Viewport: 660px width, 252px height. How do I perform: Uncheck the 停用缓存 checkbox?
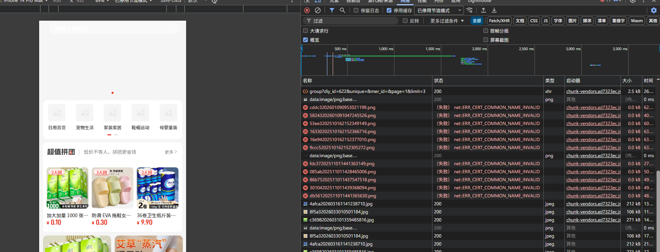point(389,11)
